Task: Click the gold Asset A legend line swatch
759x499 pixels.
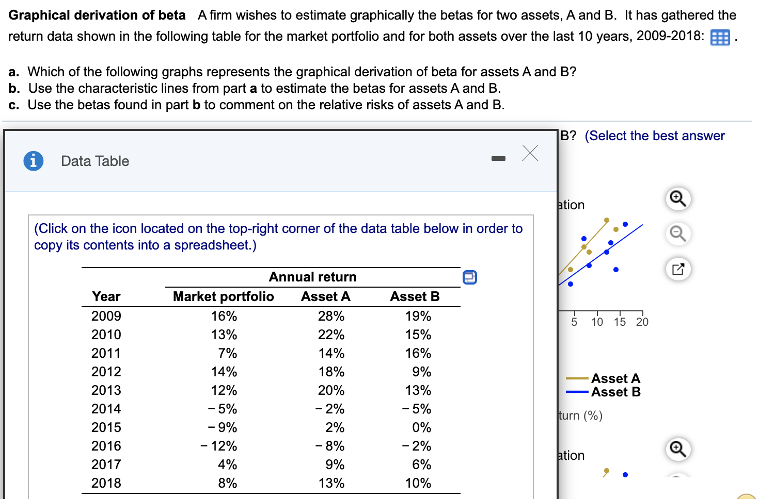Action: tap(578, 378)
